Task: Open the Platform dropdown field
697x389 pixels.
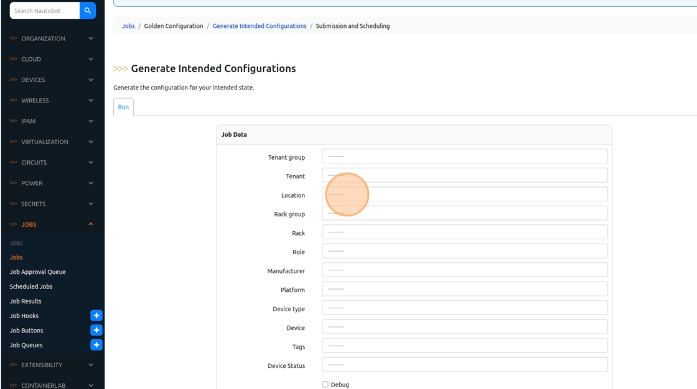Action: tap(464, 289)
